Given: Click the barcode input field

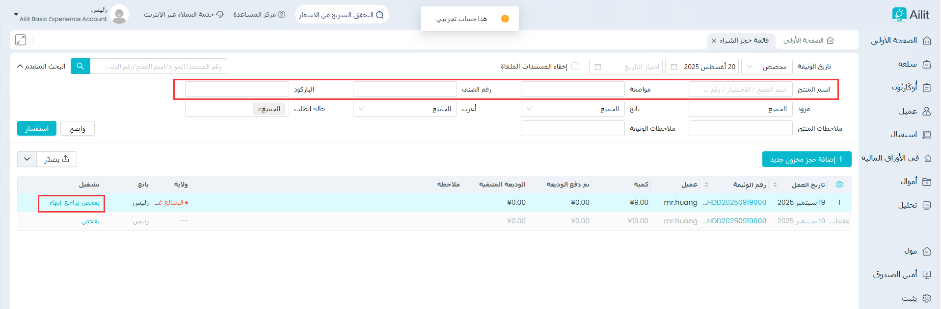Looking at the screenshot, I should click(x=237, y=90).
